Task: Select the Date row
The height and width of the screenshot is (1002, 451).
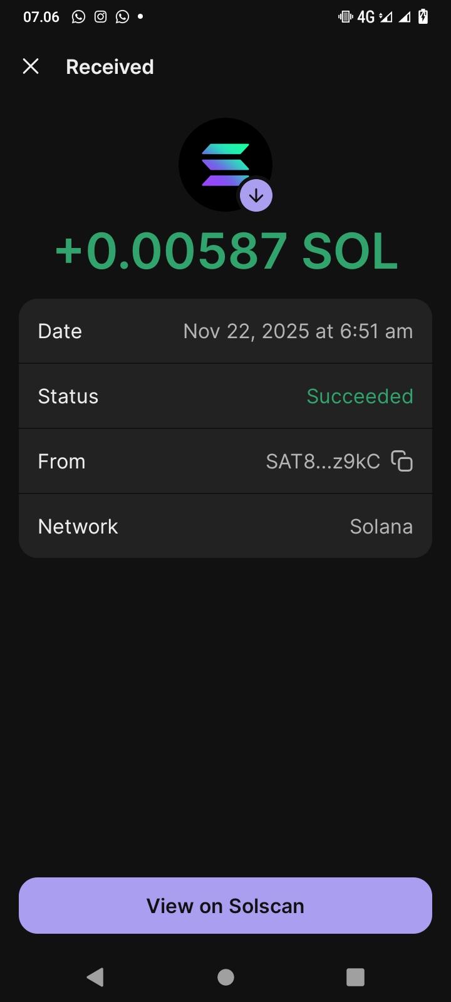Action: 225,331
